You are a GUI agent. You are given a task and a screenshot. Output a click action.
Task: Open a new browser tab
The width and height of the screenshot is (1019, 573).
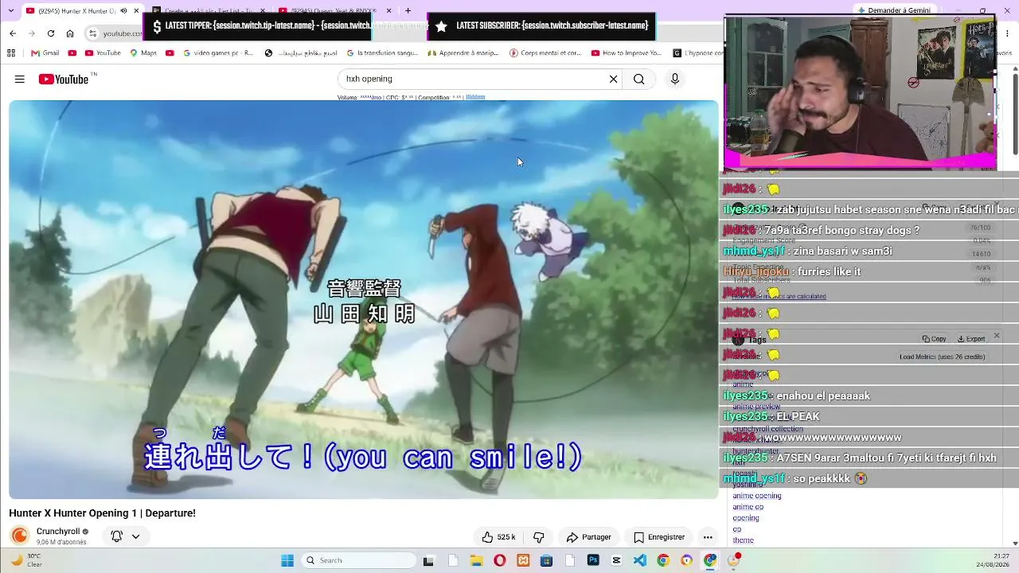408,11
